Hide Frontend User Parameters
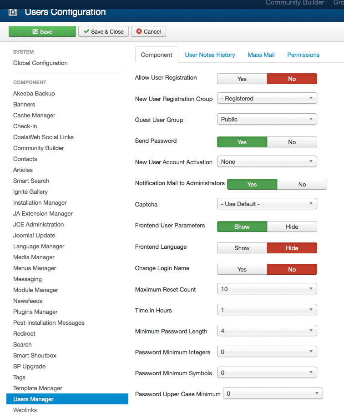 coord(292,227)
